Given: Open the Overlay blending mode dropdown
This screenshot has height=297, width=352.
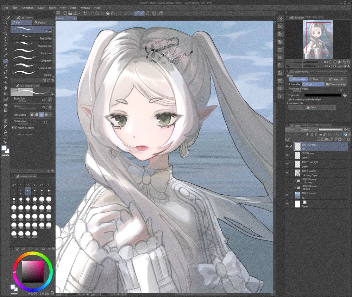Looking at the screenshot, I should (307, 129).
